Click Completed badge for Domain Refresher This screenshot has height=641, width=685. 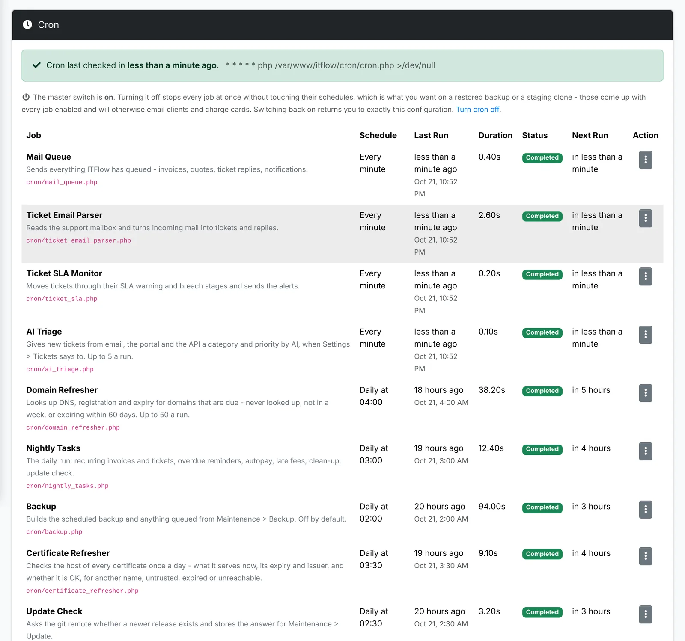[542, 391]
